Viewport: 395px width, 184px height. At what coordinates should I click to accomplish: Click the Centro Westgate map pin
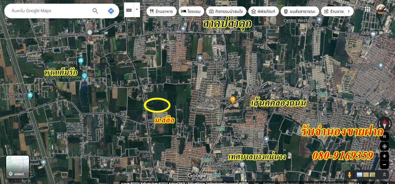(x=319, y=20)
